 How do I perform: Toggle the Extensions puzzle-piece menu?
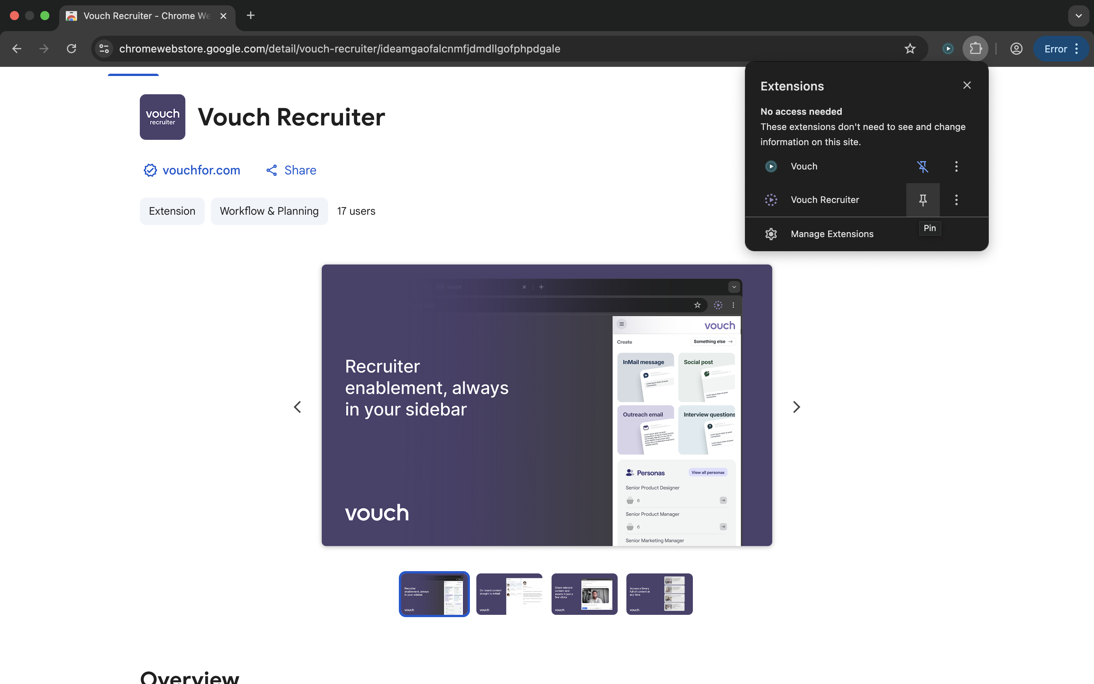click(975, 49)
